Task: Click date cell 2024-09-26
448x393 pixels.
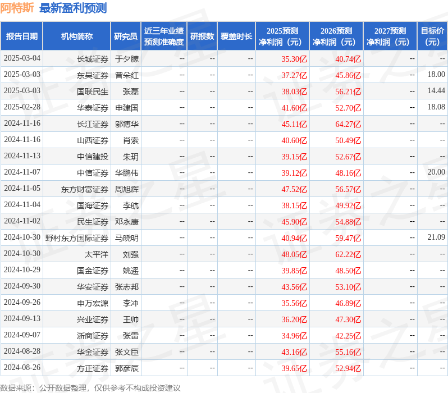Action: point(22,303)
